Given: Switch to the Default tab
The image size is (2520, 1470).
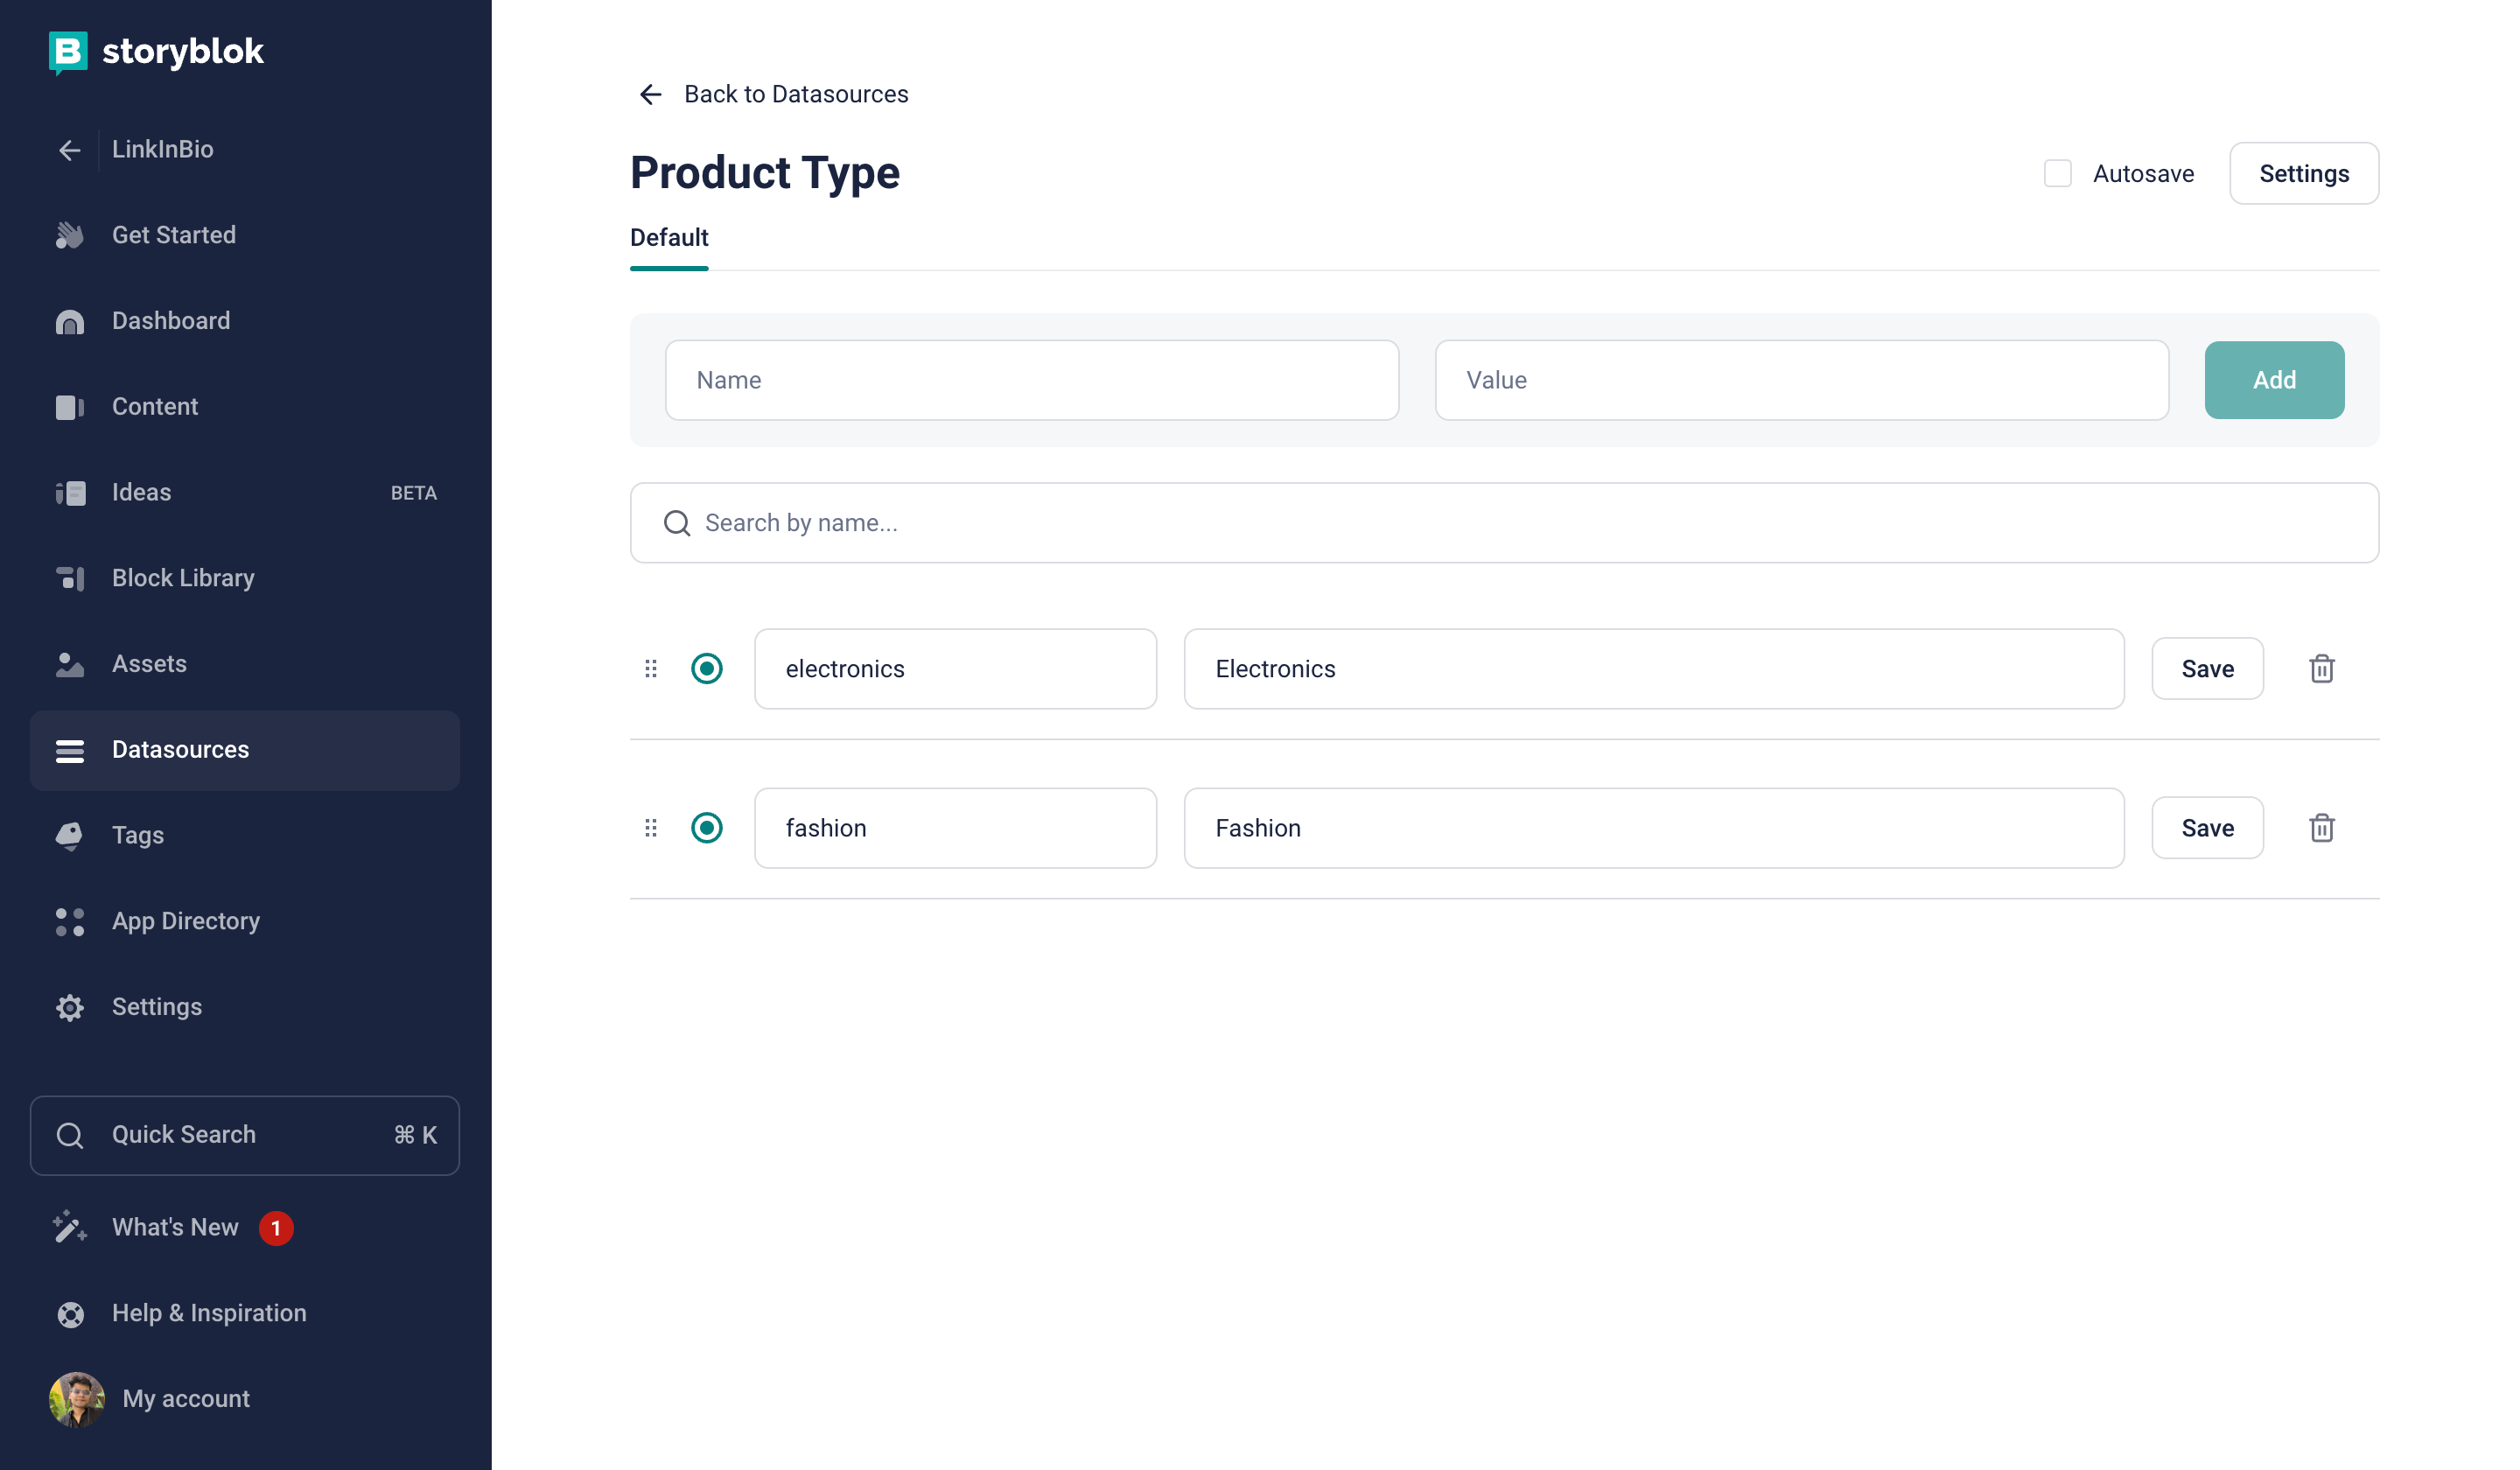Looking at the screenshot, I should click(x=669, y=238).
